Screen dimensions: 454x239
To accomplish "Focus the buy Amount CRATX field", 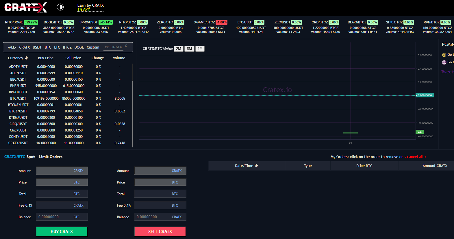I will click(x=62, y=171).
